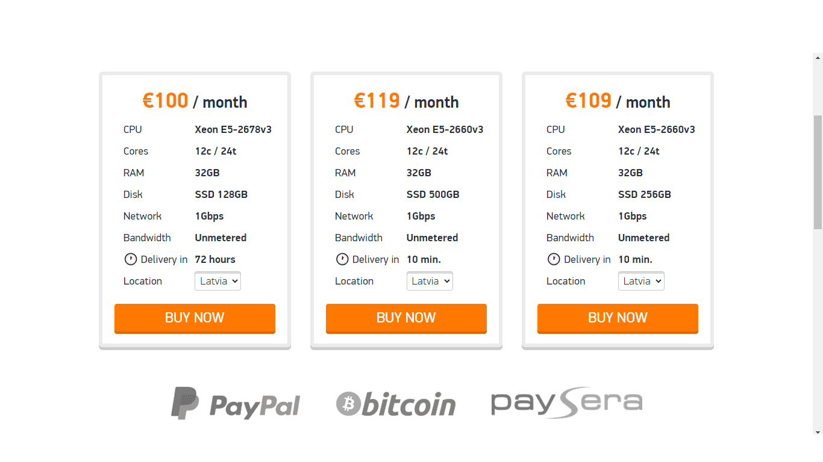This screenshot has height=462, width=823.
Task: Open the Location dropdown in the €100 plan
Action: 217,281
